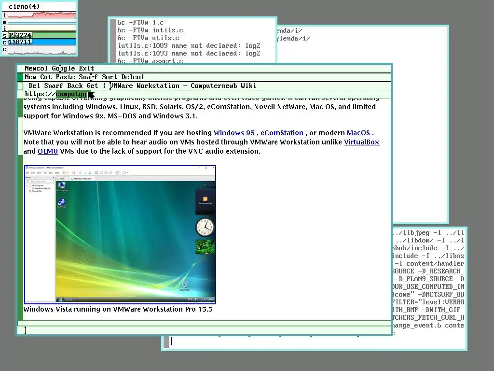Image resolution: width=494 pixels, height=371 pixels.
Task: Open the VirtualBox link
Action: pos(361,142)
